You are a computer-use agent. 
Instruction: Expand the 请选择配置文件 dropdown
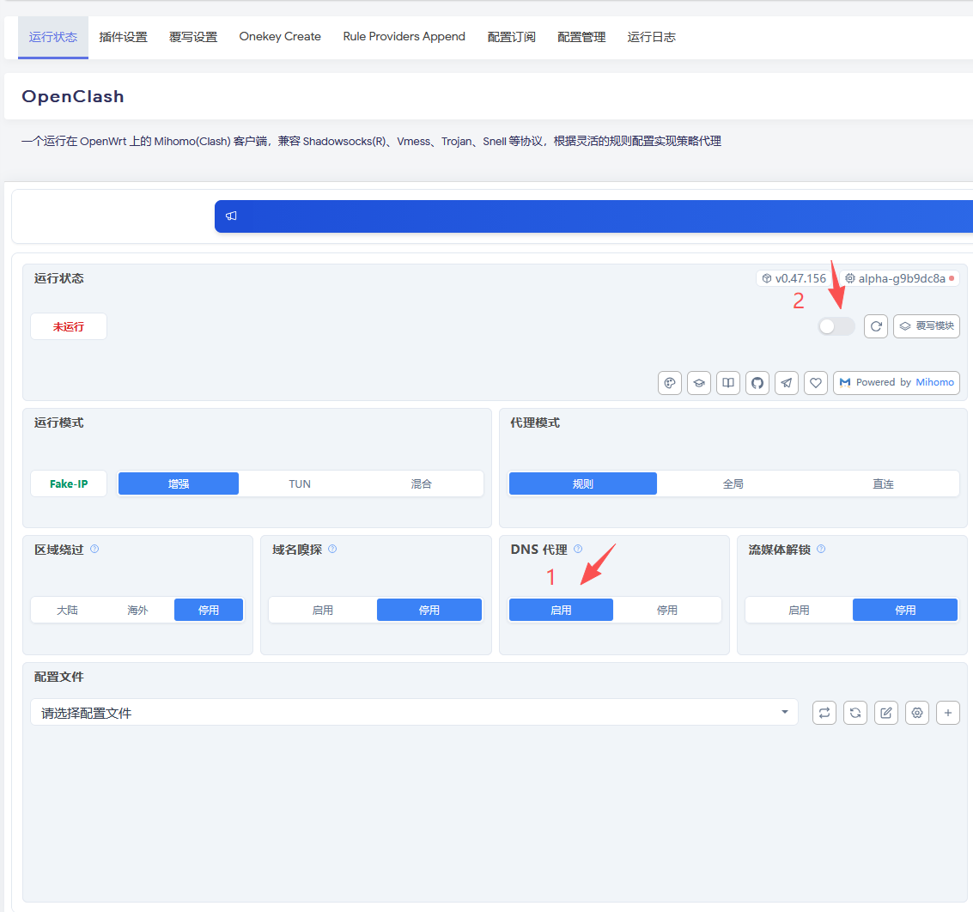pyautogui.click(x=414, y=712)
